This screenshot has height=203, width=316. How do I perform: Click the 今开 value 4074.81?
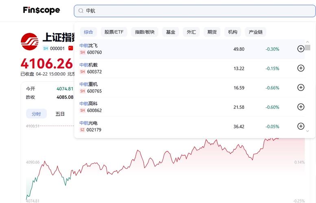point(65,89)
